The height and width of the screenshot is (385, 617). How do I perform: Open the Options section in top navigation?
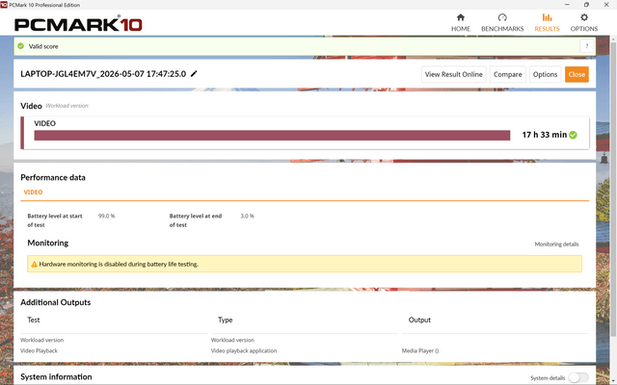[584, 23]
